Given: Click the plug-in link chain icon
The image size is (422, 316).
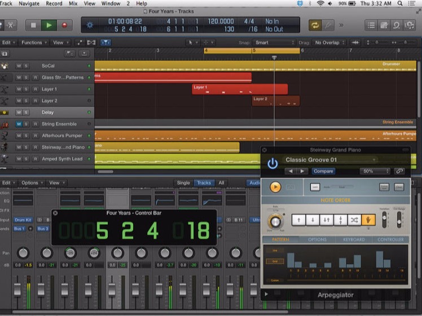Looking at the screenshot, I should 399,171.
